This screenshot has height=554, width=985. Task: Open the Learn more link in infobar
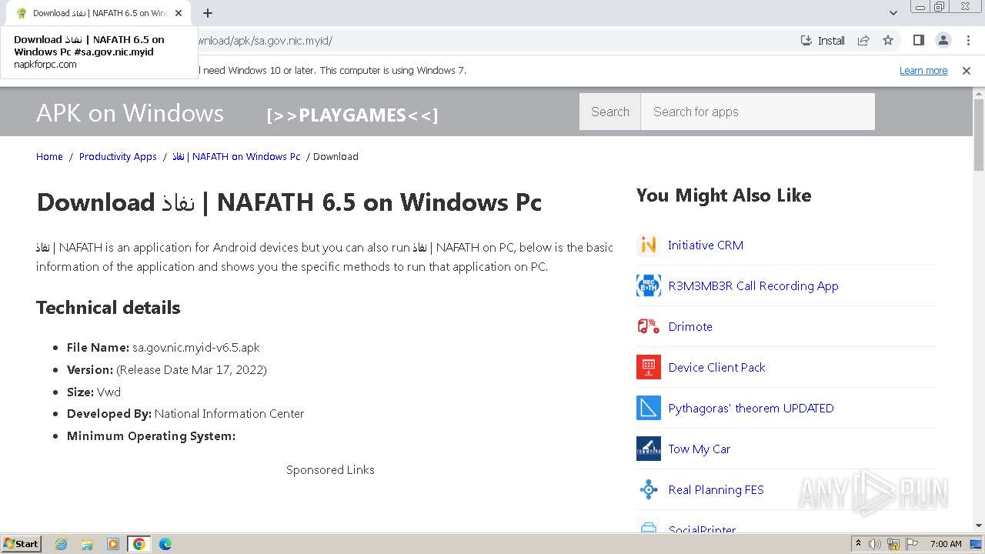click(923, 71)
